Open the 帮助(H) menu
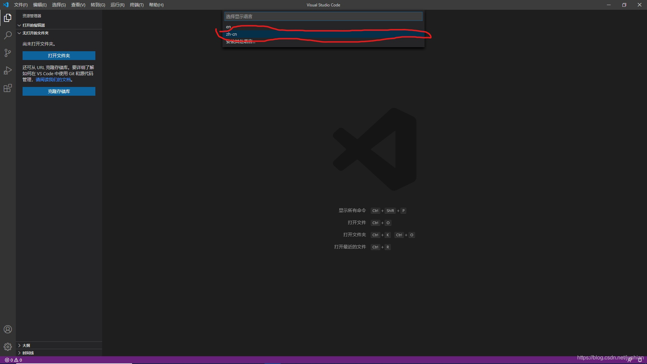 click(x=156, y=5)
